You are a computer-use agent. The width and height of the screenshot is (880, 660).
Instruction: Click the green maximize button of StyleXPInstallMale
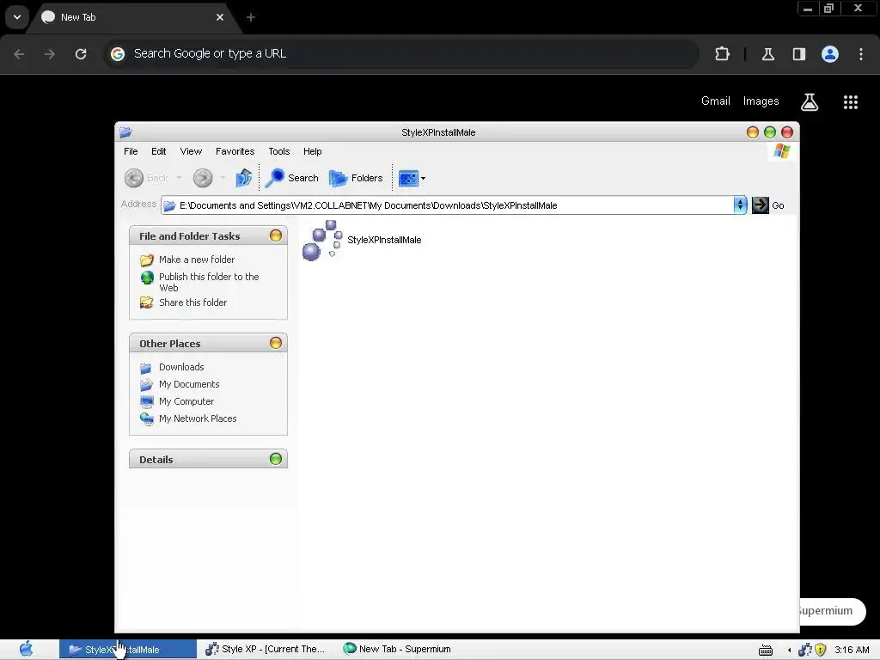770,132
